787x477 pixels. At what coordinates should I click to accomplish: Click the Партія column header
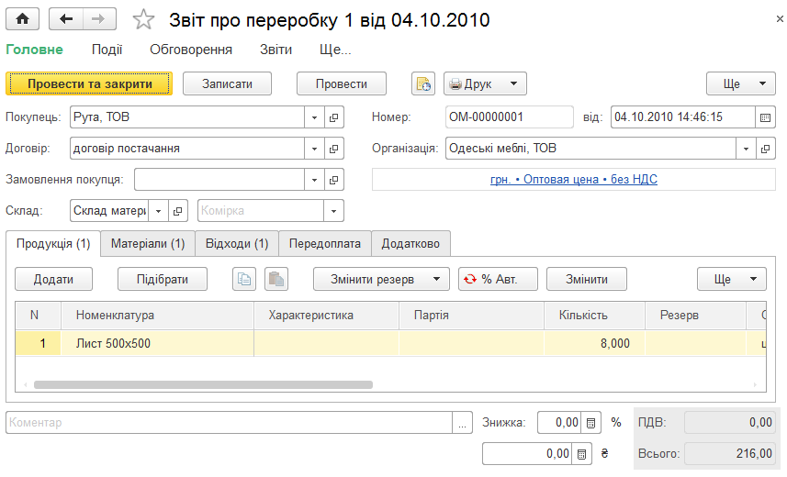pos(472,316)
